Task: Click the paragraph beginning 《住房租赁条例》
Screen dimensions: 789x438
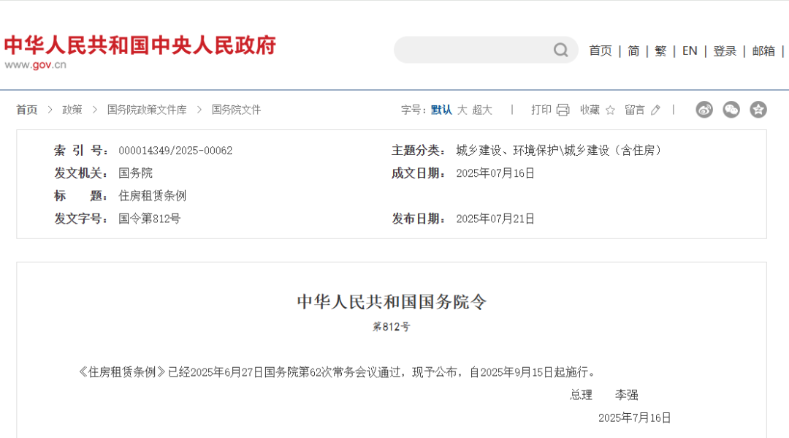Action: 337,372
